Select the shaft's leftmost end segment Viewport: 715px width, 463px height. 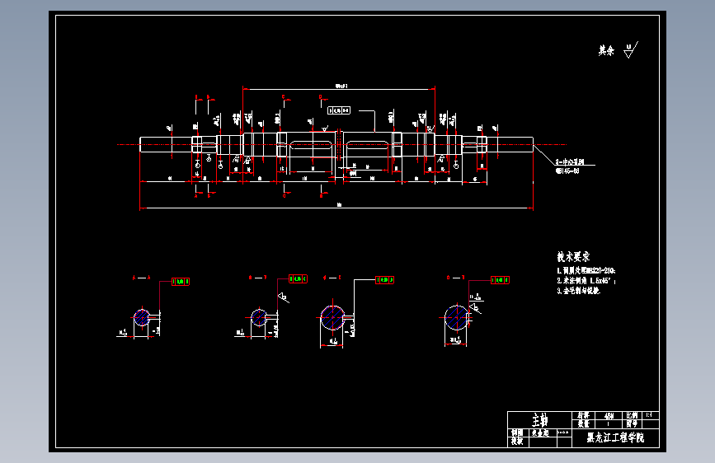click(166, 145)
